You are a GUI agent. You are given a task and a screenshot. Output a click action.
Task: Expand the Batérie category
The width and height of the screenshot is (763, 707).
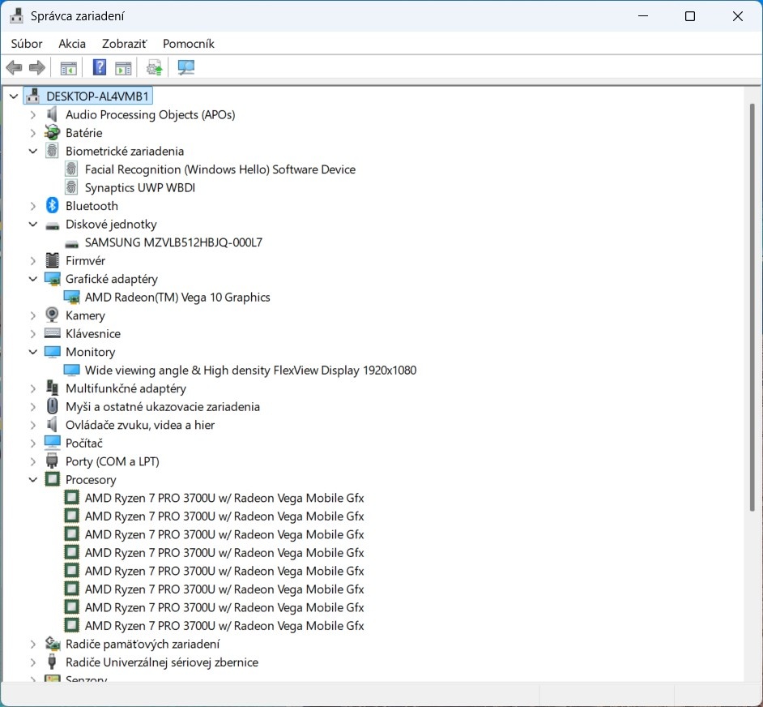click(x=33, y=133)
